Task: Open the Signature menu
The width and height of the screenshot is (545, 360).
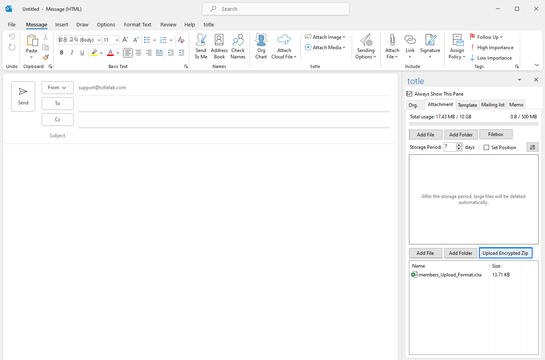Action: coord(430,46)
